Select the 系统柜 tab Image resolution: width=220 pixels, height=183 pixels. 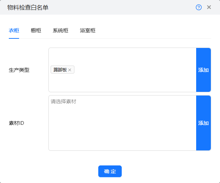(60, 31)
